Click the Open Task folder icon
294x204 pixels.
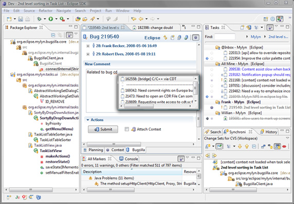coord(85,18)
